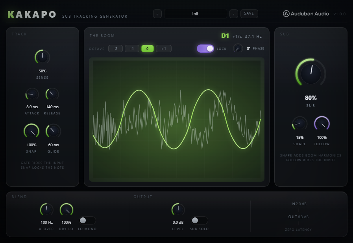The height and width of the screenshot is (243, 353).
Task: Click the detected note D1 readout
Action: [x=225, y=36]
